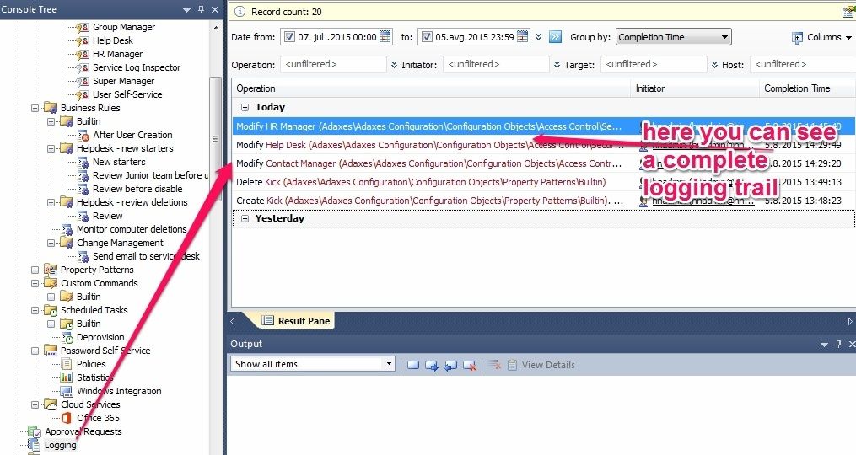
Task: Collapse the Cloud Services node
Action: pyautogui.click(x=35, y=404)
